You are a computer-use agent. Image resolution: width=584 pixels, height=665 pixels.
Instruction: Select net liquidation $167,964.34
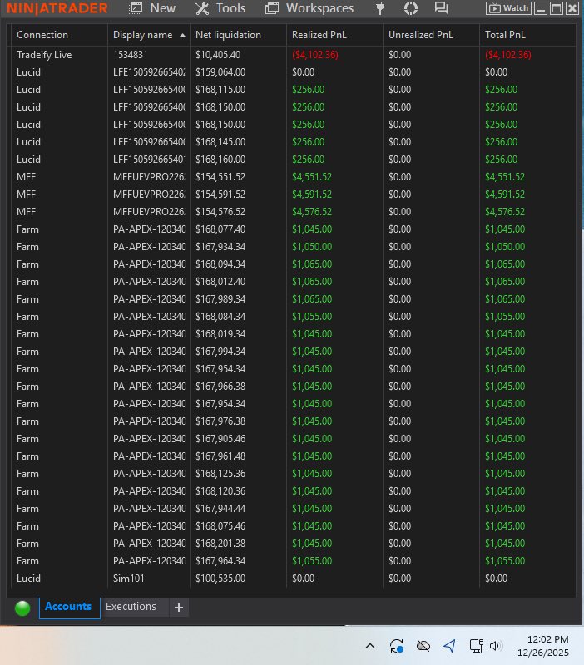[x=220, y=561]
